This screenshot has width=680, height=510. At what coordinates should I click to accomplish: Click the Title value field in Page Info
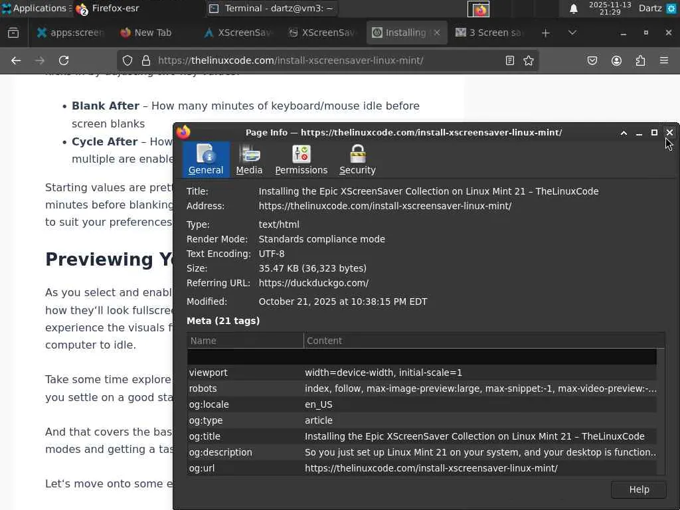(428, 191)
